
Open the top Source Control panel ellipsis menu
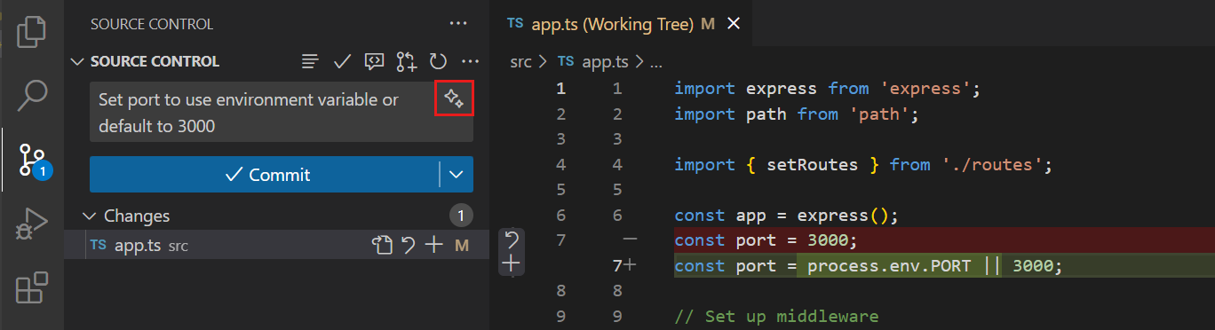pyautogui.click(x=458, y=24)
